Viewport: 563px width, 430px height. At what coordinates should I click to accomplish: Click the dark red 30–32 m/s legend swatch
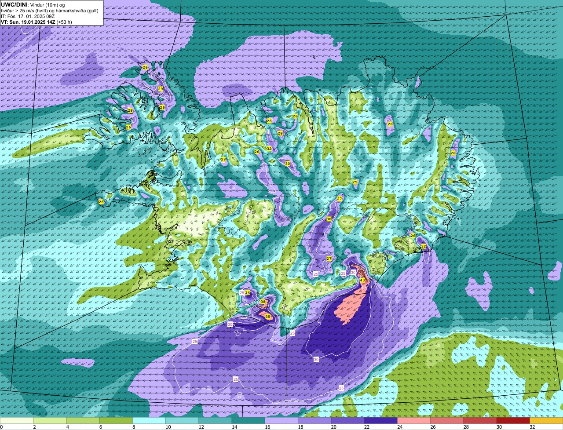[513, 421]
